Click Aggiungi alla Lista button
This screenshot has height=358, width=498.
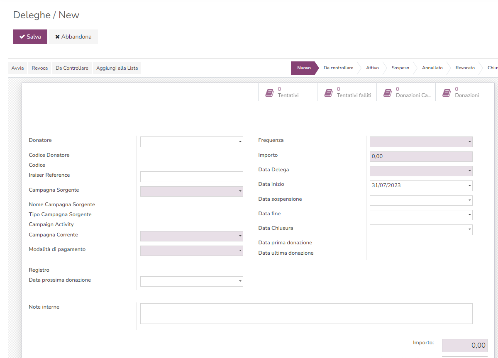click(117, 68)
